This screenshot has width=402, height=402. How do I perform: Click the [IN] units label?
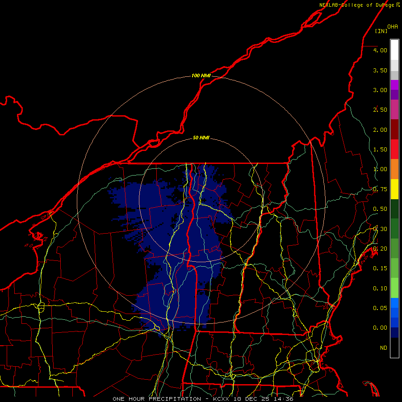click(x=381, y=31)
